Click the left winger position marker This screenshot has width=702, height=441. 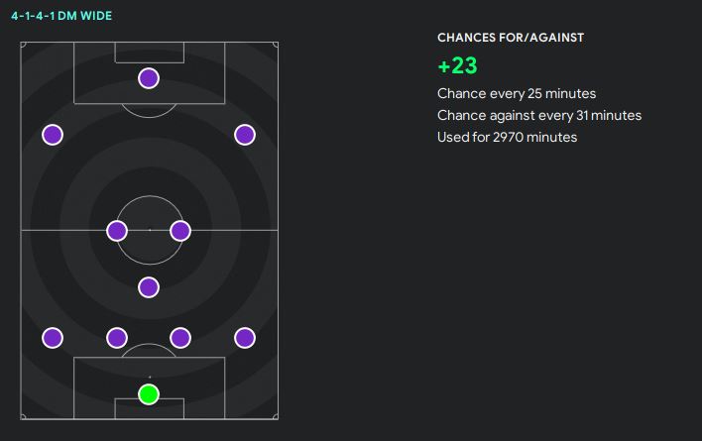(53, 134)
